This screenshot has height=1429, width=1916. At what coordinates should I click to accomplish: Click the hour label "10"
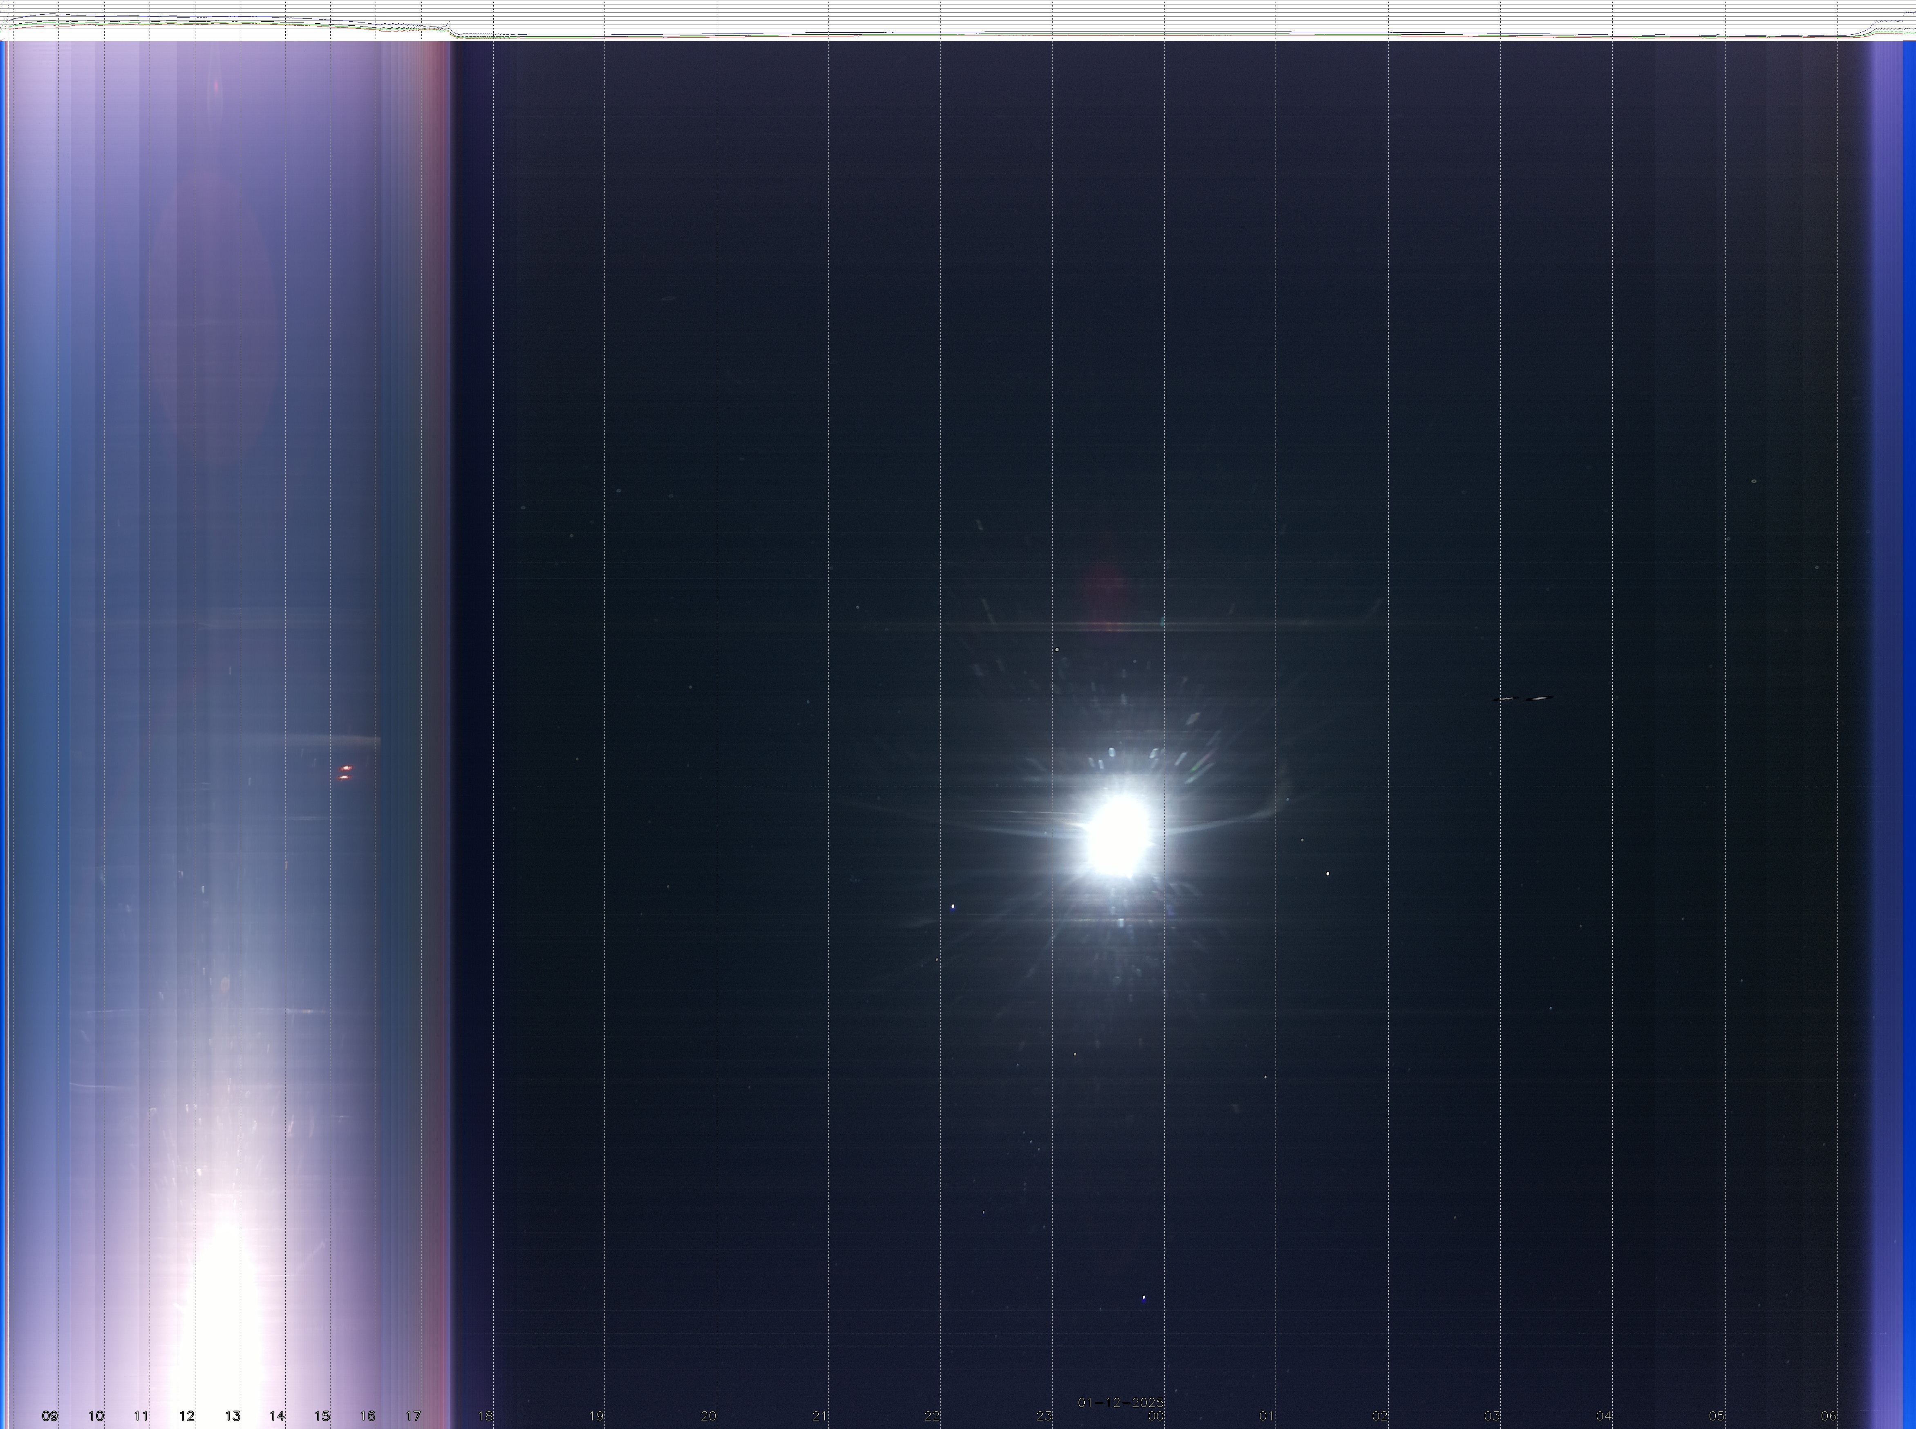click(96, 1416)
